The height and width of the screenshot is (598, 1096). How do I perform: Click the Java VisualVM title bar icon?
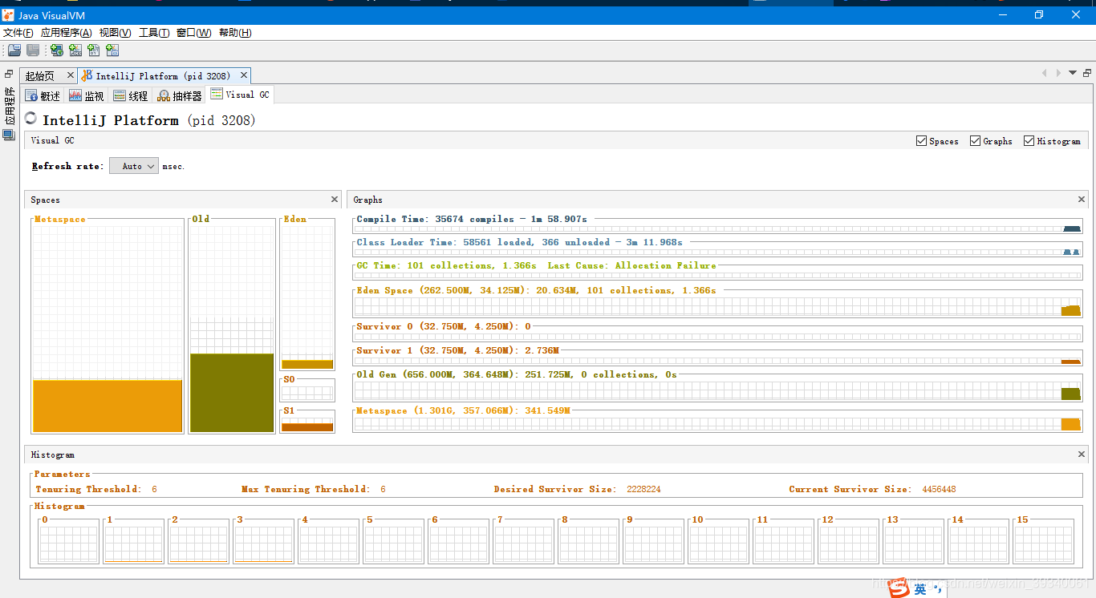coord(8,15)
